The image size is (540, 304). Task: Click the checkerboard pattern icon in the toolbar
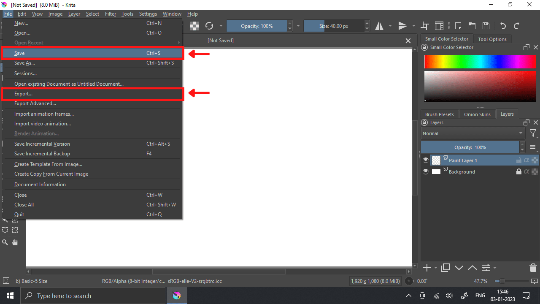point(194,26)
